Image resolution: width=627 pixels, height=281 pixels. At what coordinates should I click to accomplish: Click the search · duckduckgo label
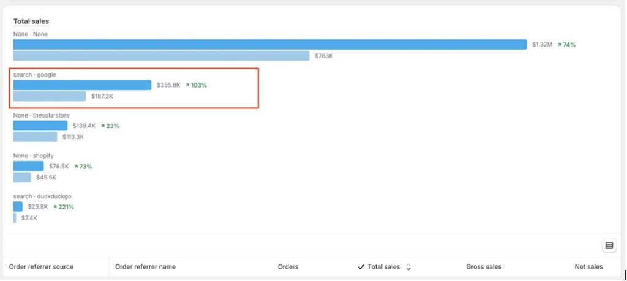(x=42, y=197)
